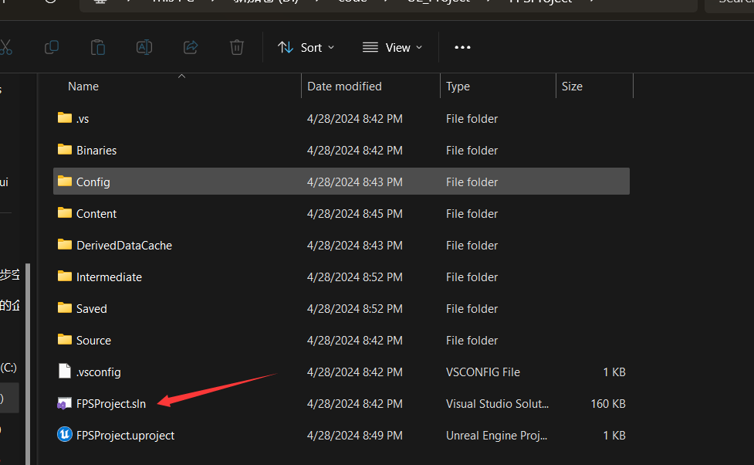Click the Delete trash can icon
This screenshot has height=465, width=754.
pos(237,47)
